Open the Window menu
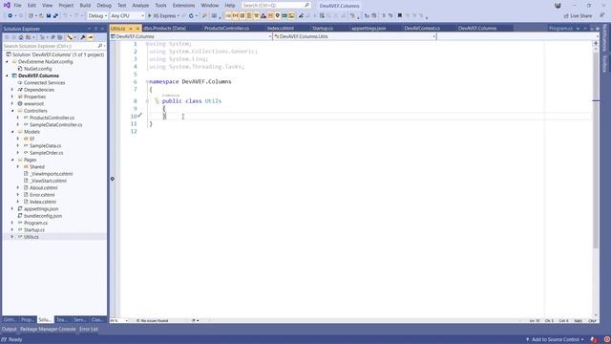The height and width of the screenshot is (344, 611). pos(210,6)
